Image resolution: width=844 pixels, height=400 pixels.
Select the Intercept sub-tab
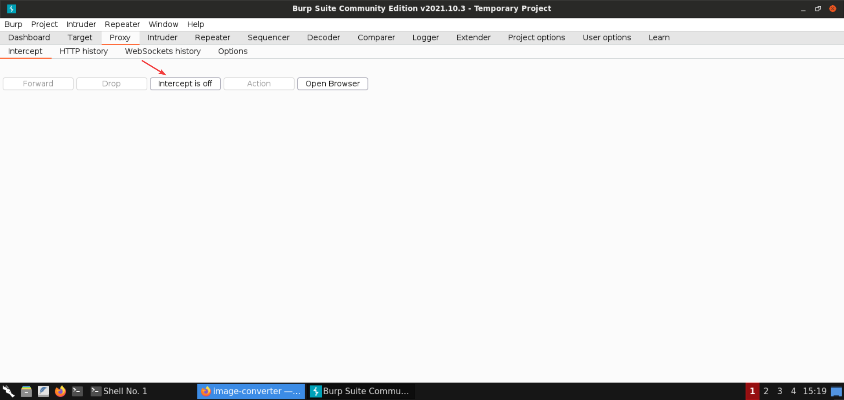coord(25,51)
